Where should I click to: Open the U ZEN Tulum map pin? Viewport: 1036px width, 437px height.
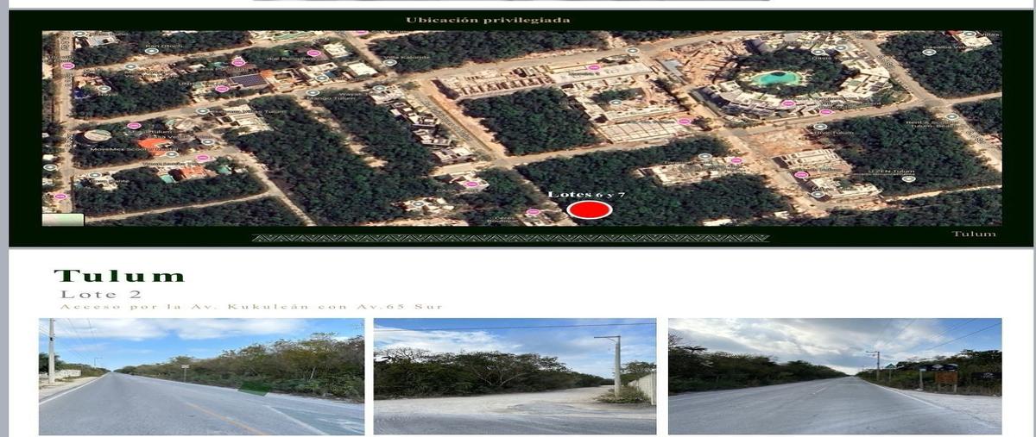pyautogui.click(x=908, y=178)
